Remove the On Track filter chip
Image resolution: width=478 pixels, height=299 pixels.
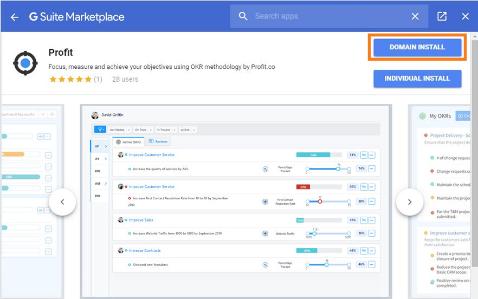tap(151, 130)
